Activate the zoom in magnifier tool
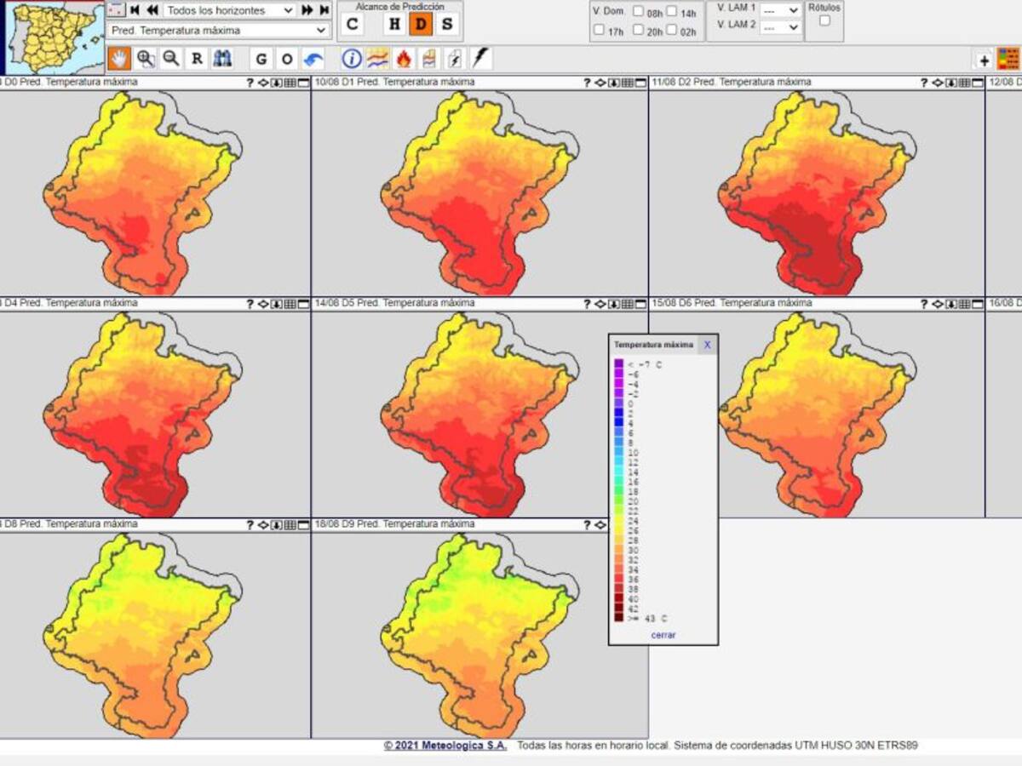The width and height of the screenshot is (1022, 766). click(x=146, y=59)
